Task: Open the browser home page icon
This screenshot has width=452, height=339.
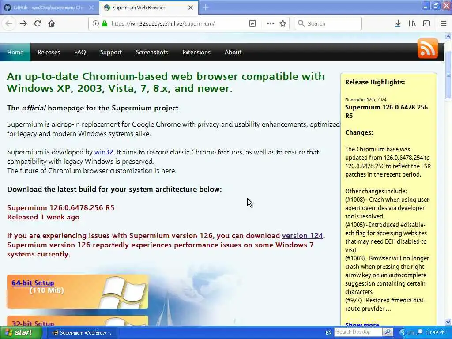Action: [x=52, y=24]
